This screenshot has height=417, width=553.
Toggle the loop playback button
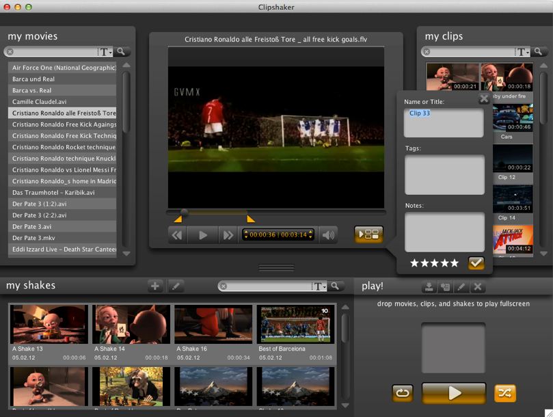[403, 393]
